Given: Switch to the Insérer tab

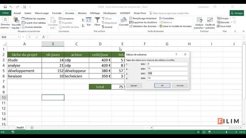Looking at the screenshot, I should point(28,13).
